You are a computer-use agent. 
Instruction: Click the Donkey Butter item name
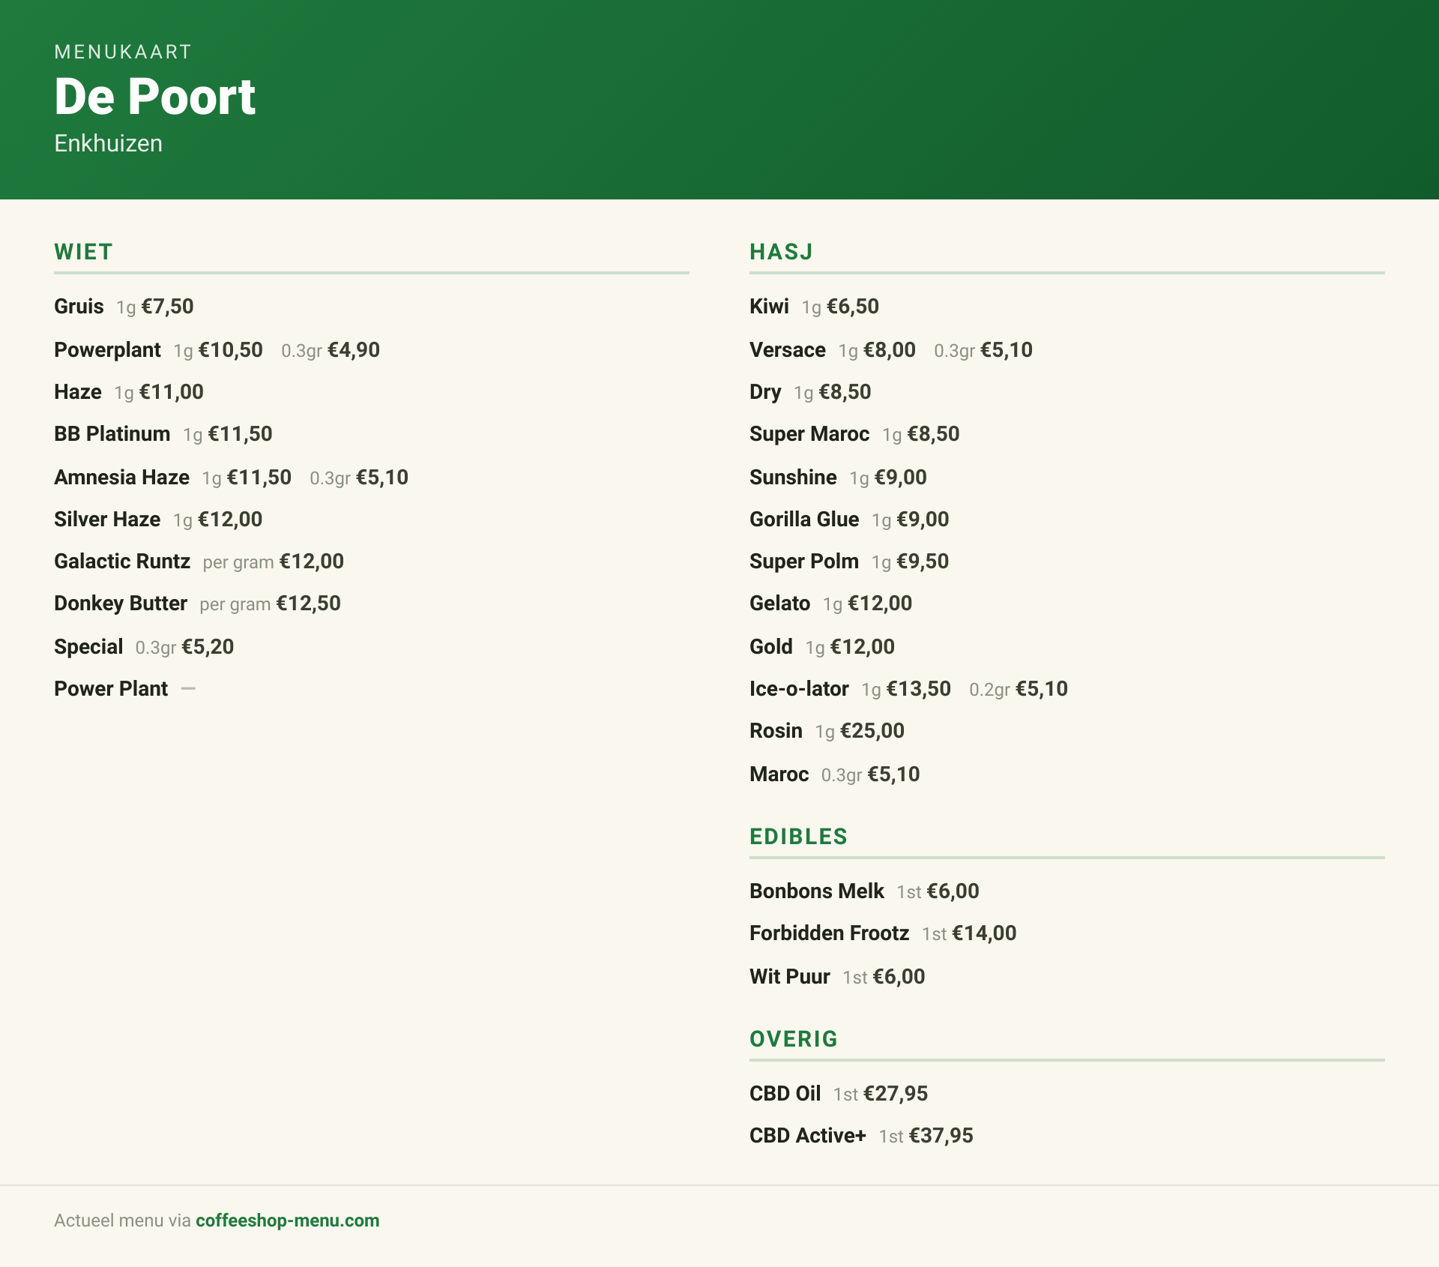121,604
